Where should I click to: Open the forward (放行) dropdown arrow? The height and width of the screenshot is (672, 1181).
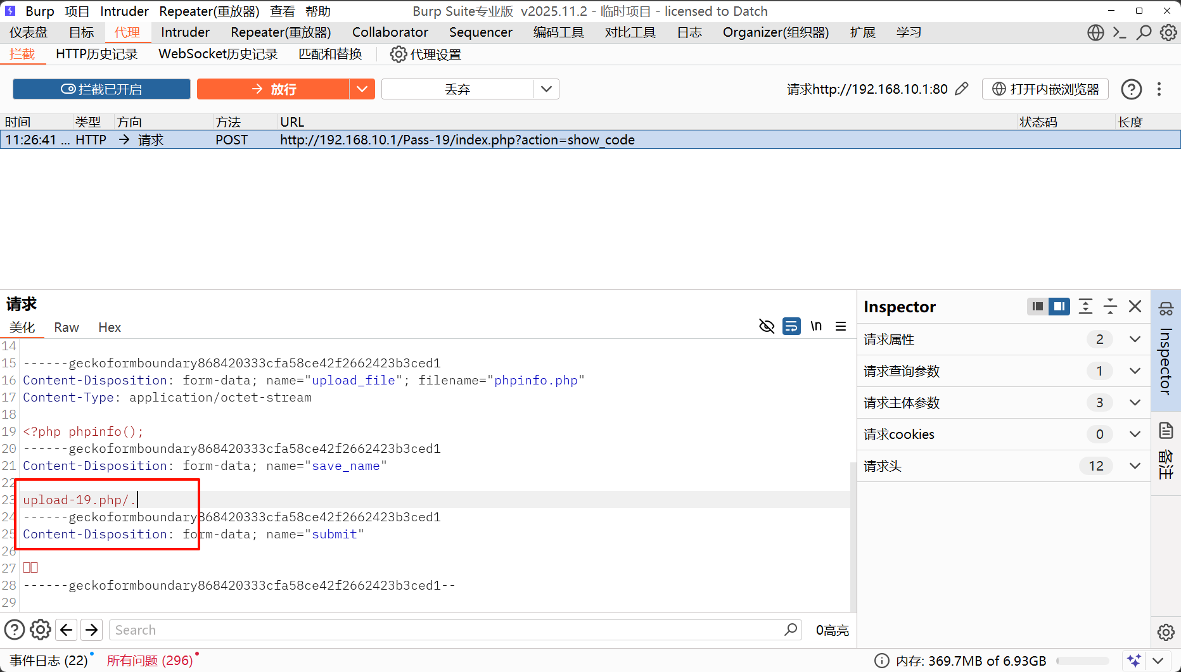(x=362, y=89)
